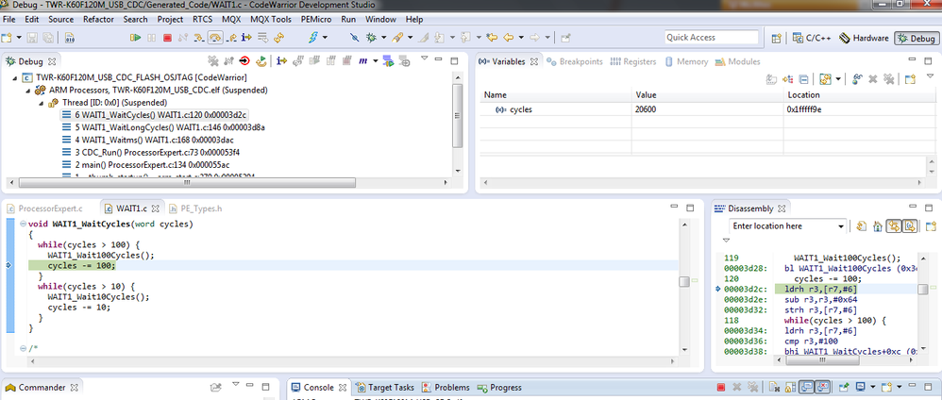Click Show Type Names icon in Variables view
The width and height of the screenshot is (942, 400).
(773, 78)
